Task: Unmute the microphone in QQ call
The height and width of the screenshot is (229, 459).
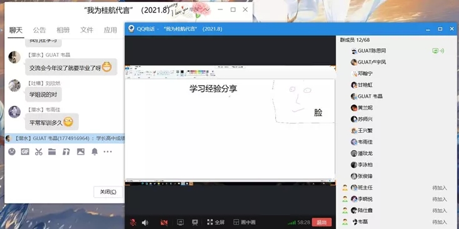Action: [133, 222]
